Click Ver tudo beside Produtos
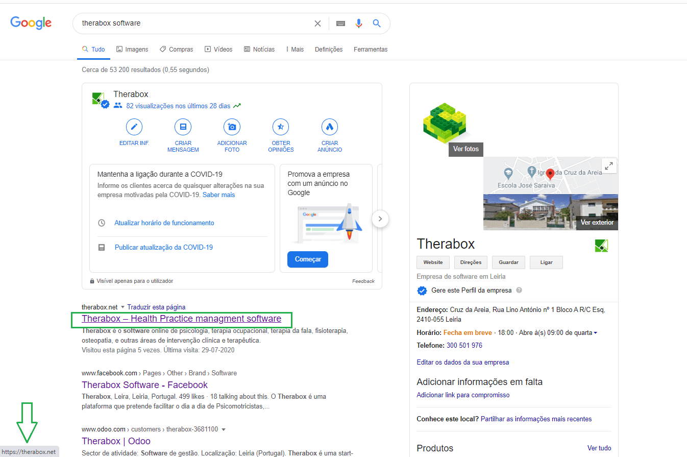The image size is (687, 457). click(x=599, y=448)
